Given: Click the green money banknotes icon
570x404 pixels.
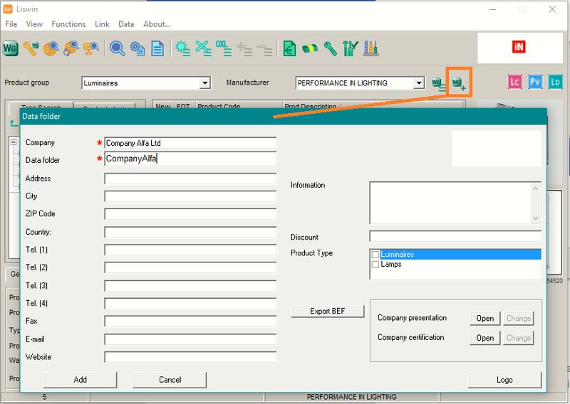Looking at the screenshot, I should [x=310, y=48].
